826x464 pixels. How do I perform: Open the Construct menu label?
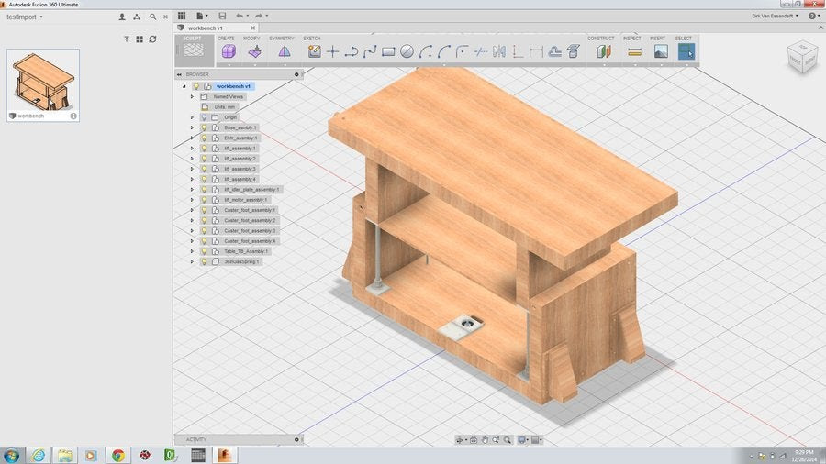point(601,39)
